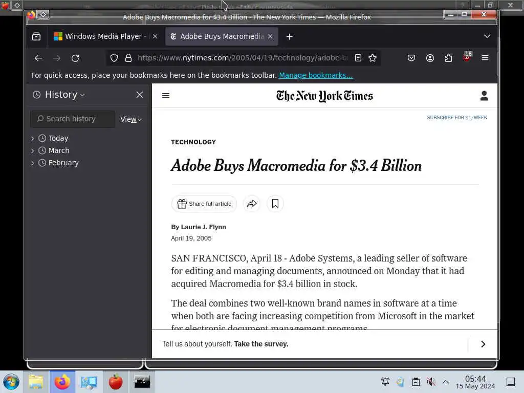Open the red tomato taskbar app
Image resolution: width=524 pixels, height=393 pixels.
[116, 382]
